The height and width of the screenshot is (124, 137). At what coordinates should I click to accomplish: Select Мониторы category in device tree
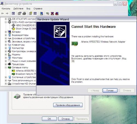point(17,58)
